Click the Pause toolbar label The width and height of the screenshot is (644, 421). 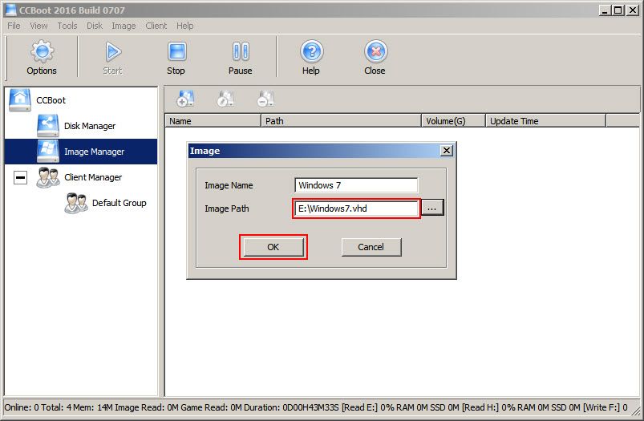(x=241, y=71)
